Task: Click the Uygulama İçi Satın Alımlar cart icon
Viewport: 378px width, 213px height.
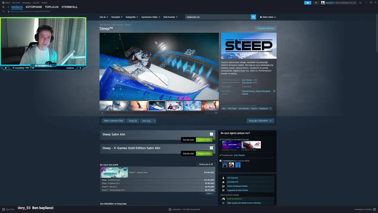Action: point(224,190)
